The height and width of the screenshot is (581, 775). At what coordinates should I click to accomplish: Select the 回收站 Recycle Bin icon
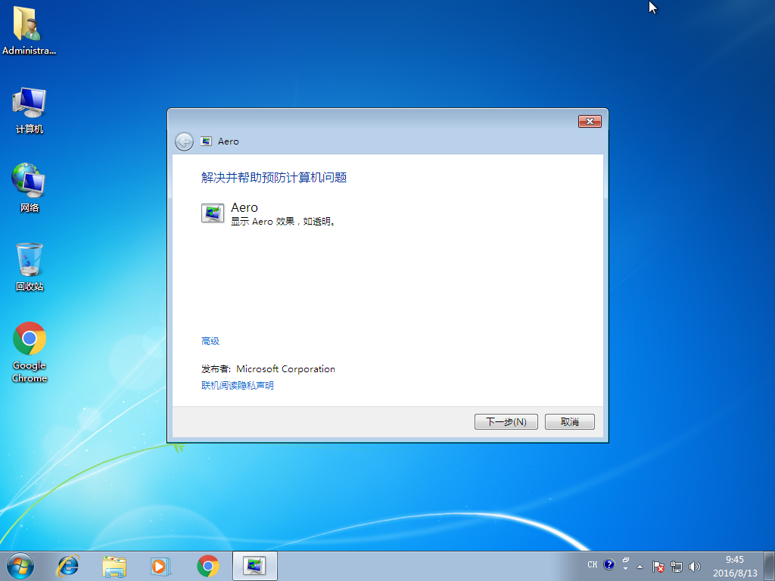30,267
